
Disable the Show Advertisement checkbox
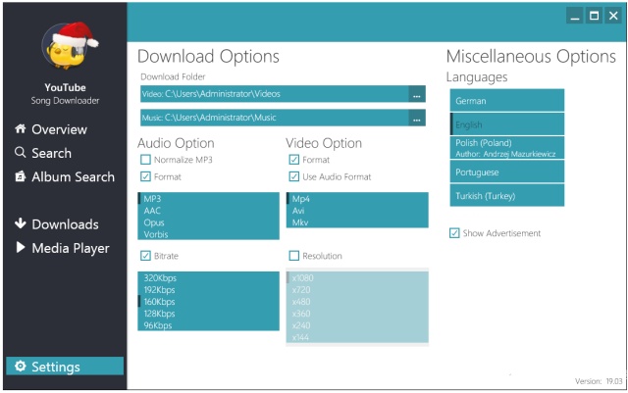[454, 233]
